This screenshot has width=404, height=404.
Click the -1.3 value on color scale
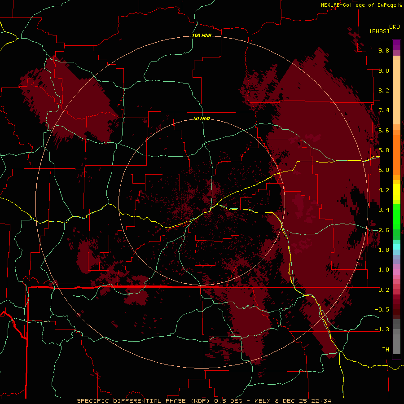pos(382,329)
